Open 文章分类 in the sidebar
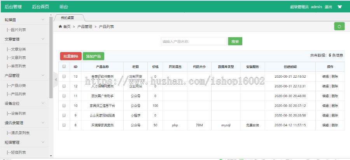Screen dimensions: 350x160 click(16, 49)
